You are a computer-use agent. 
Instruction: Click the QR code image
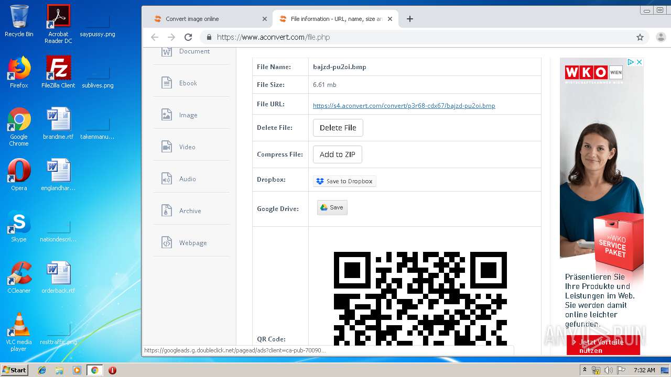(420, 298)
